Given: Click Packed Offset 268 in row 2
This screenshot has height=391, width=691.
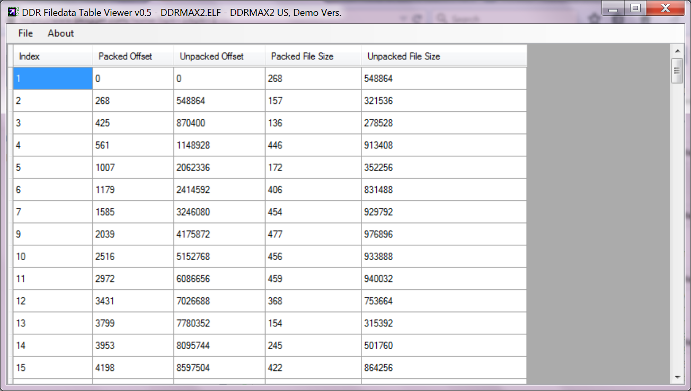Looking at the screenshot, I should pyautogui.click(x=134, y=101).
